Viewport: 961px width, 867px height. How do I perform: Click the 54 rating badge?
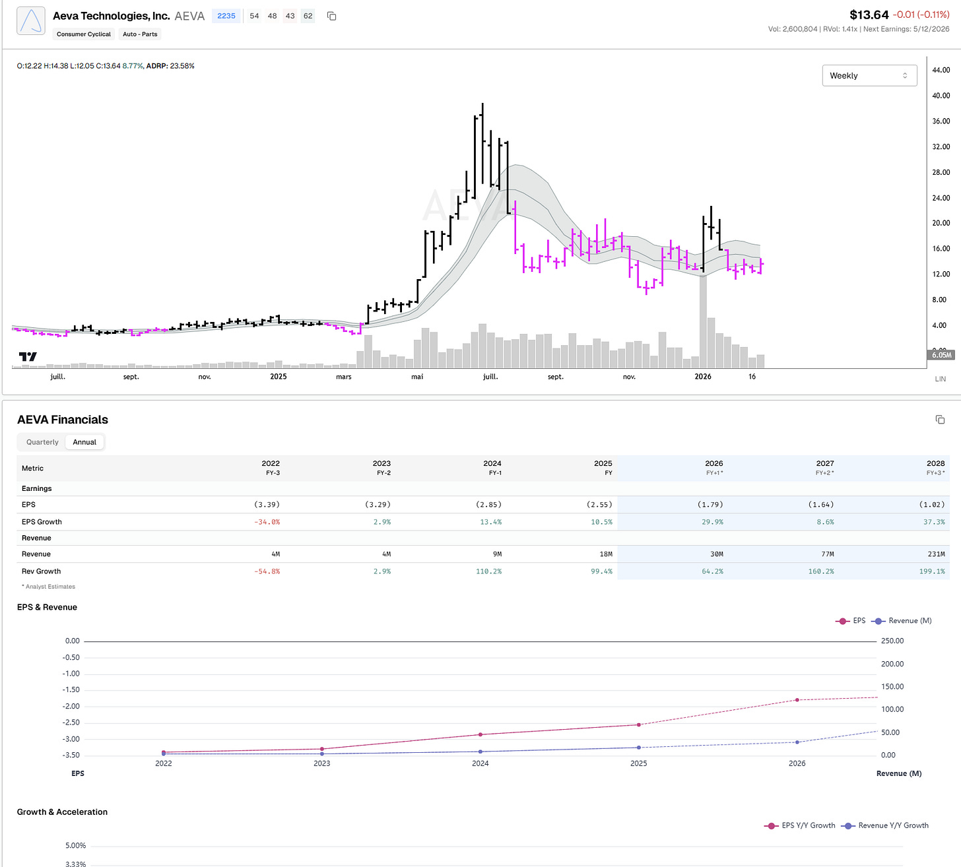254,16
